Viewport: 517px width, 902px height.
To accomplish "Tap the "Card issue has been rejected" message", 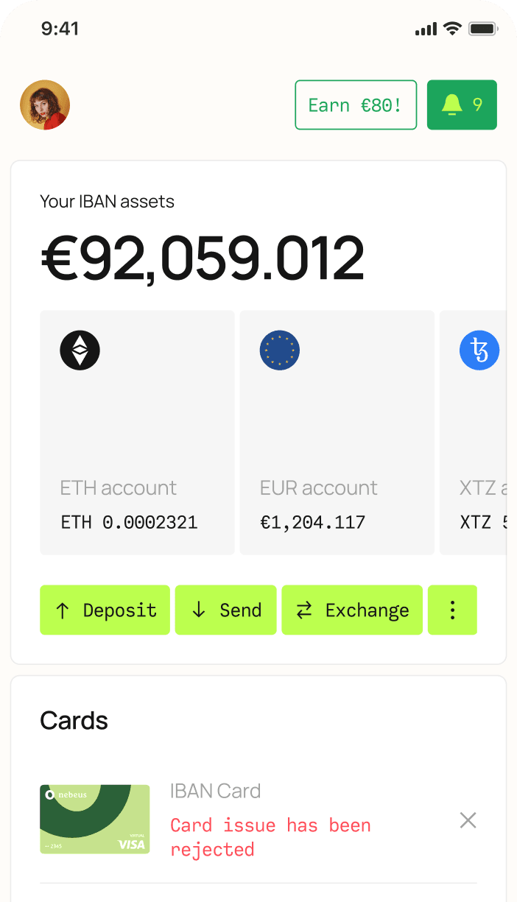I will 270,837.
